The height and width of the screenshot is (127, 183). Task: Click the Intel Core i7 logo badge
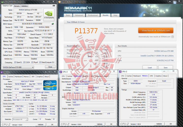pos(50,85)
